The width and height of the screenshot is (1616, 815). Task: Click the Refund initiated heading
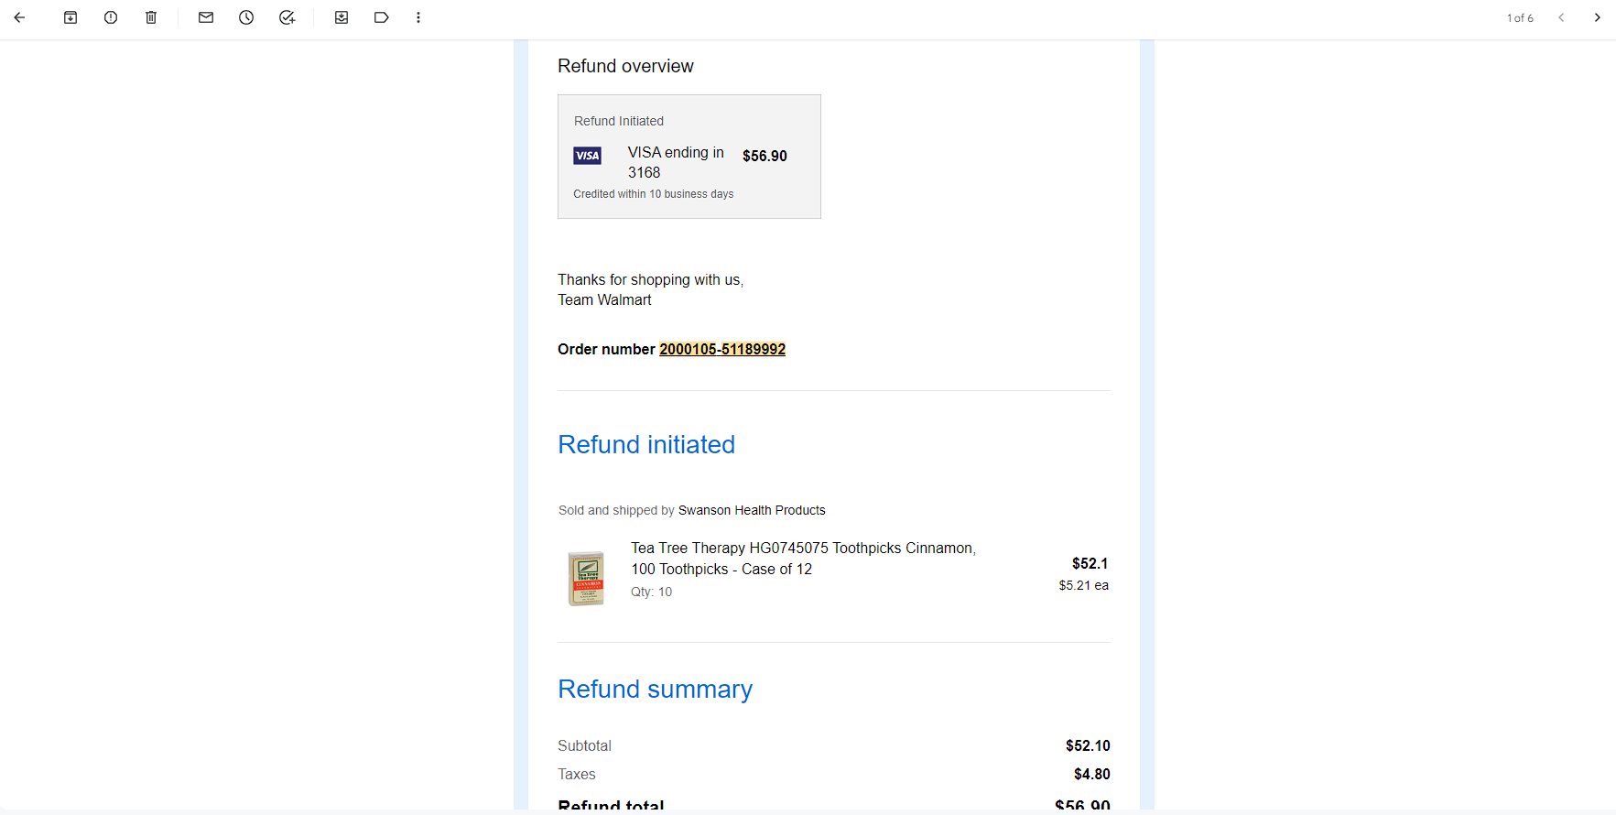tap(646, 444)
